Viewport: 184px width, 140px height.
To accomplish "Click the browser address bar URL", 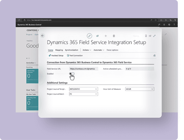I will point(39,20).
